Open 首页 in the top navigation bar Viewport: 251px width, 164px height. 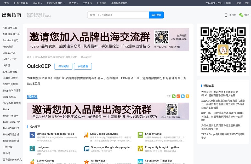7,3
